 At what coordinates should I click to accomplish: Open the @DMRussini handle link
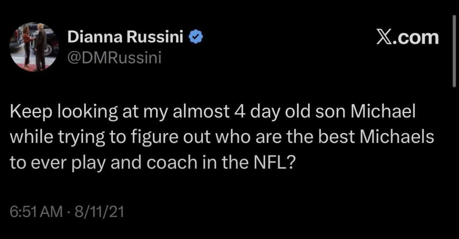115,58
